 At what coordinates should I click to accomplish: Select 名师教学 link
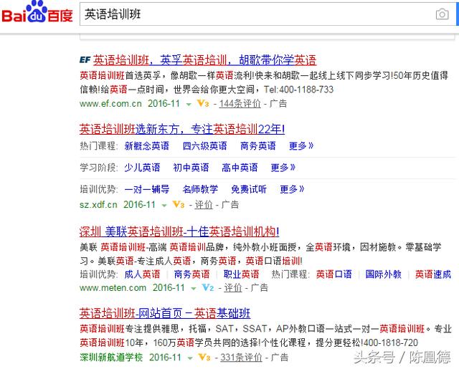pos(200,189)
